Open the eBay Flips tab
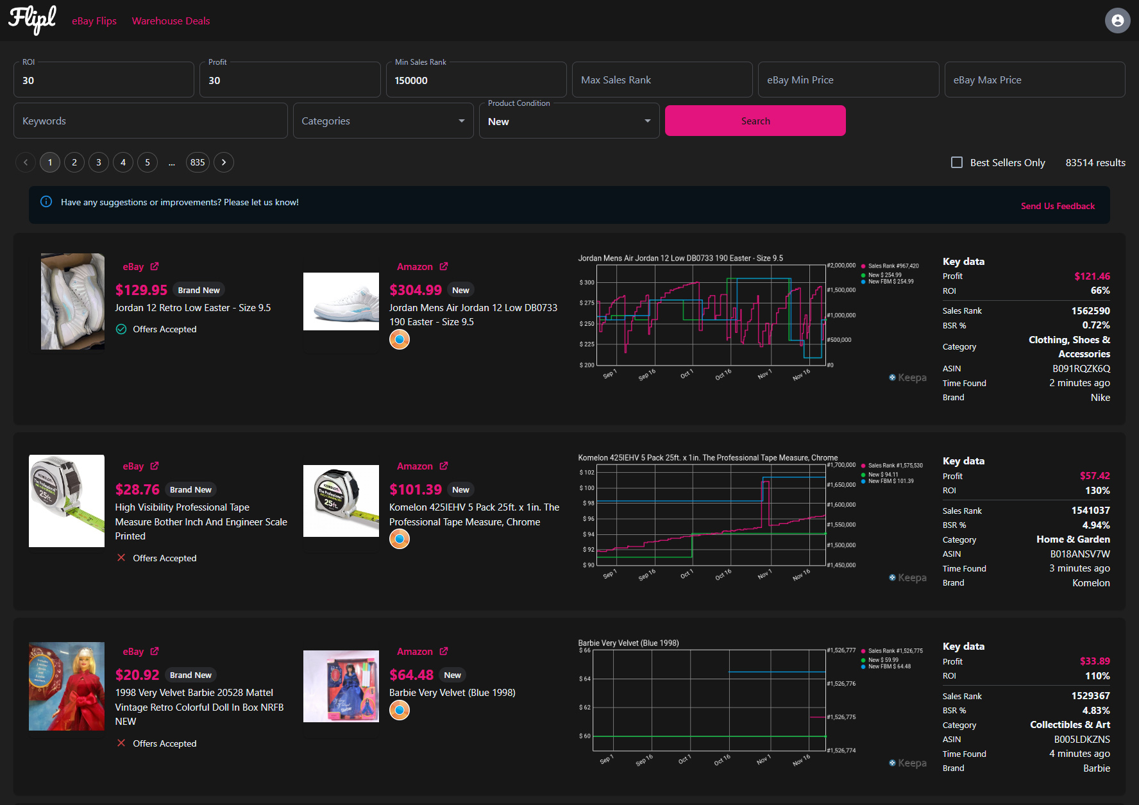The image size is (1139, 805). [94, 21]
